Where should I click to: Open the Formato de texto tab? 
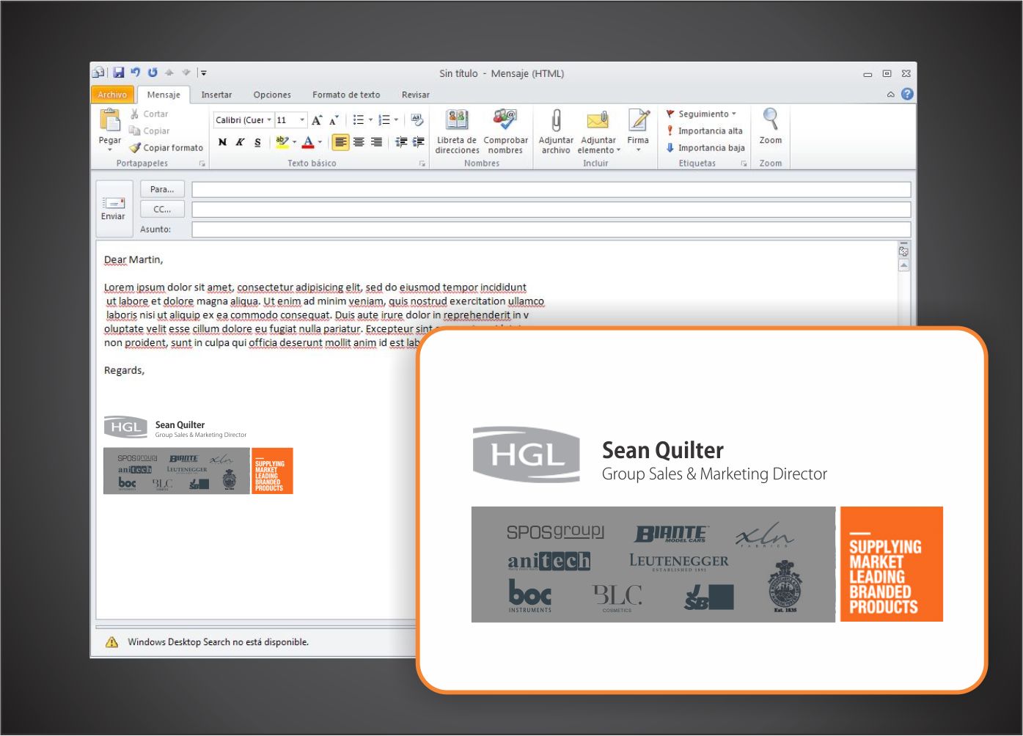tap(346, 95)
